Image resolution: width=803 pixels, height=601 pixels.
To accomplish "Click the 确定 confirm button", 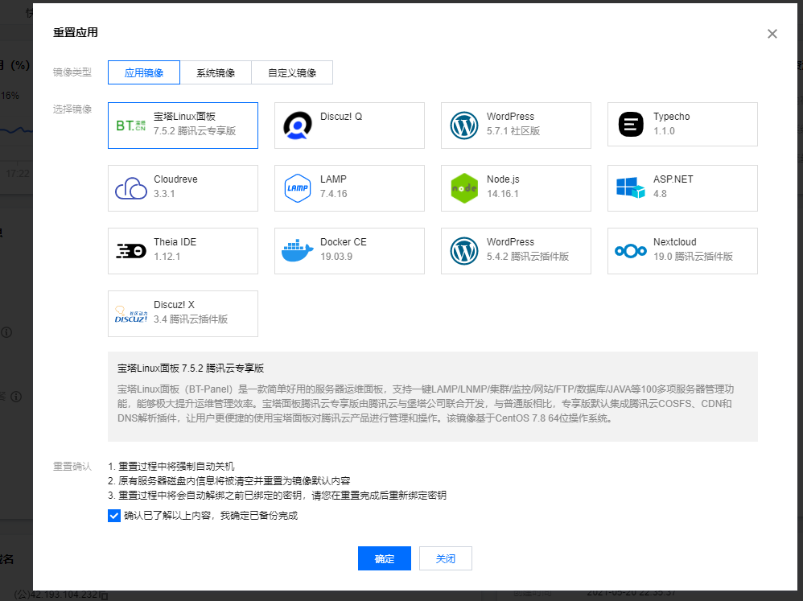I will point(385,558).
